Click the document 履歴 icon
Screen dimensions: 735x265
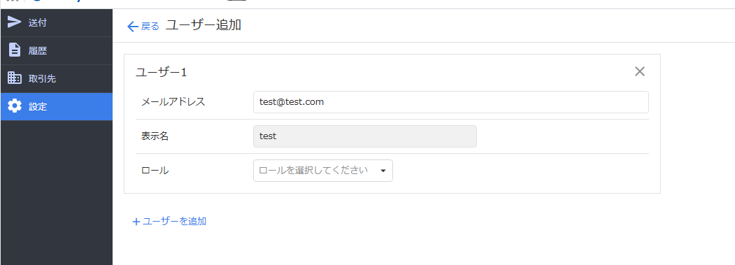15,50
